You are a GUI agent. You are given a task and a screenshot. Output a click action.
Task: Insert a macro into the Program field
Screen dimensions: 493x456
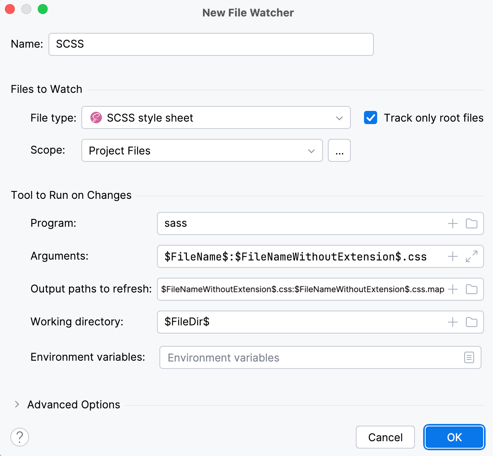point(452,223)
